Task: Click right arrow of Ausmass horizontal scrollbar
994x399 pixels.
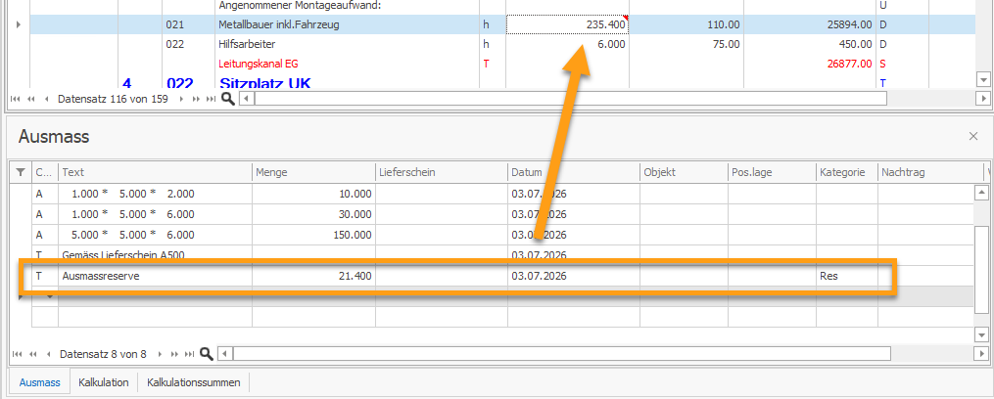Action: point(982,353)
